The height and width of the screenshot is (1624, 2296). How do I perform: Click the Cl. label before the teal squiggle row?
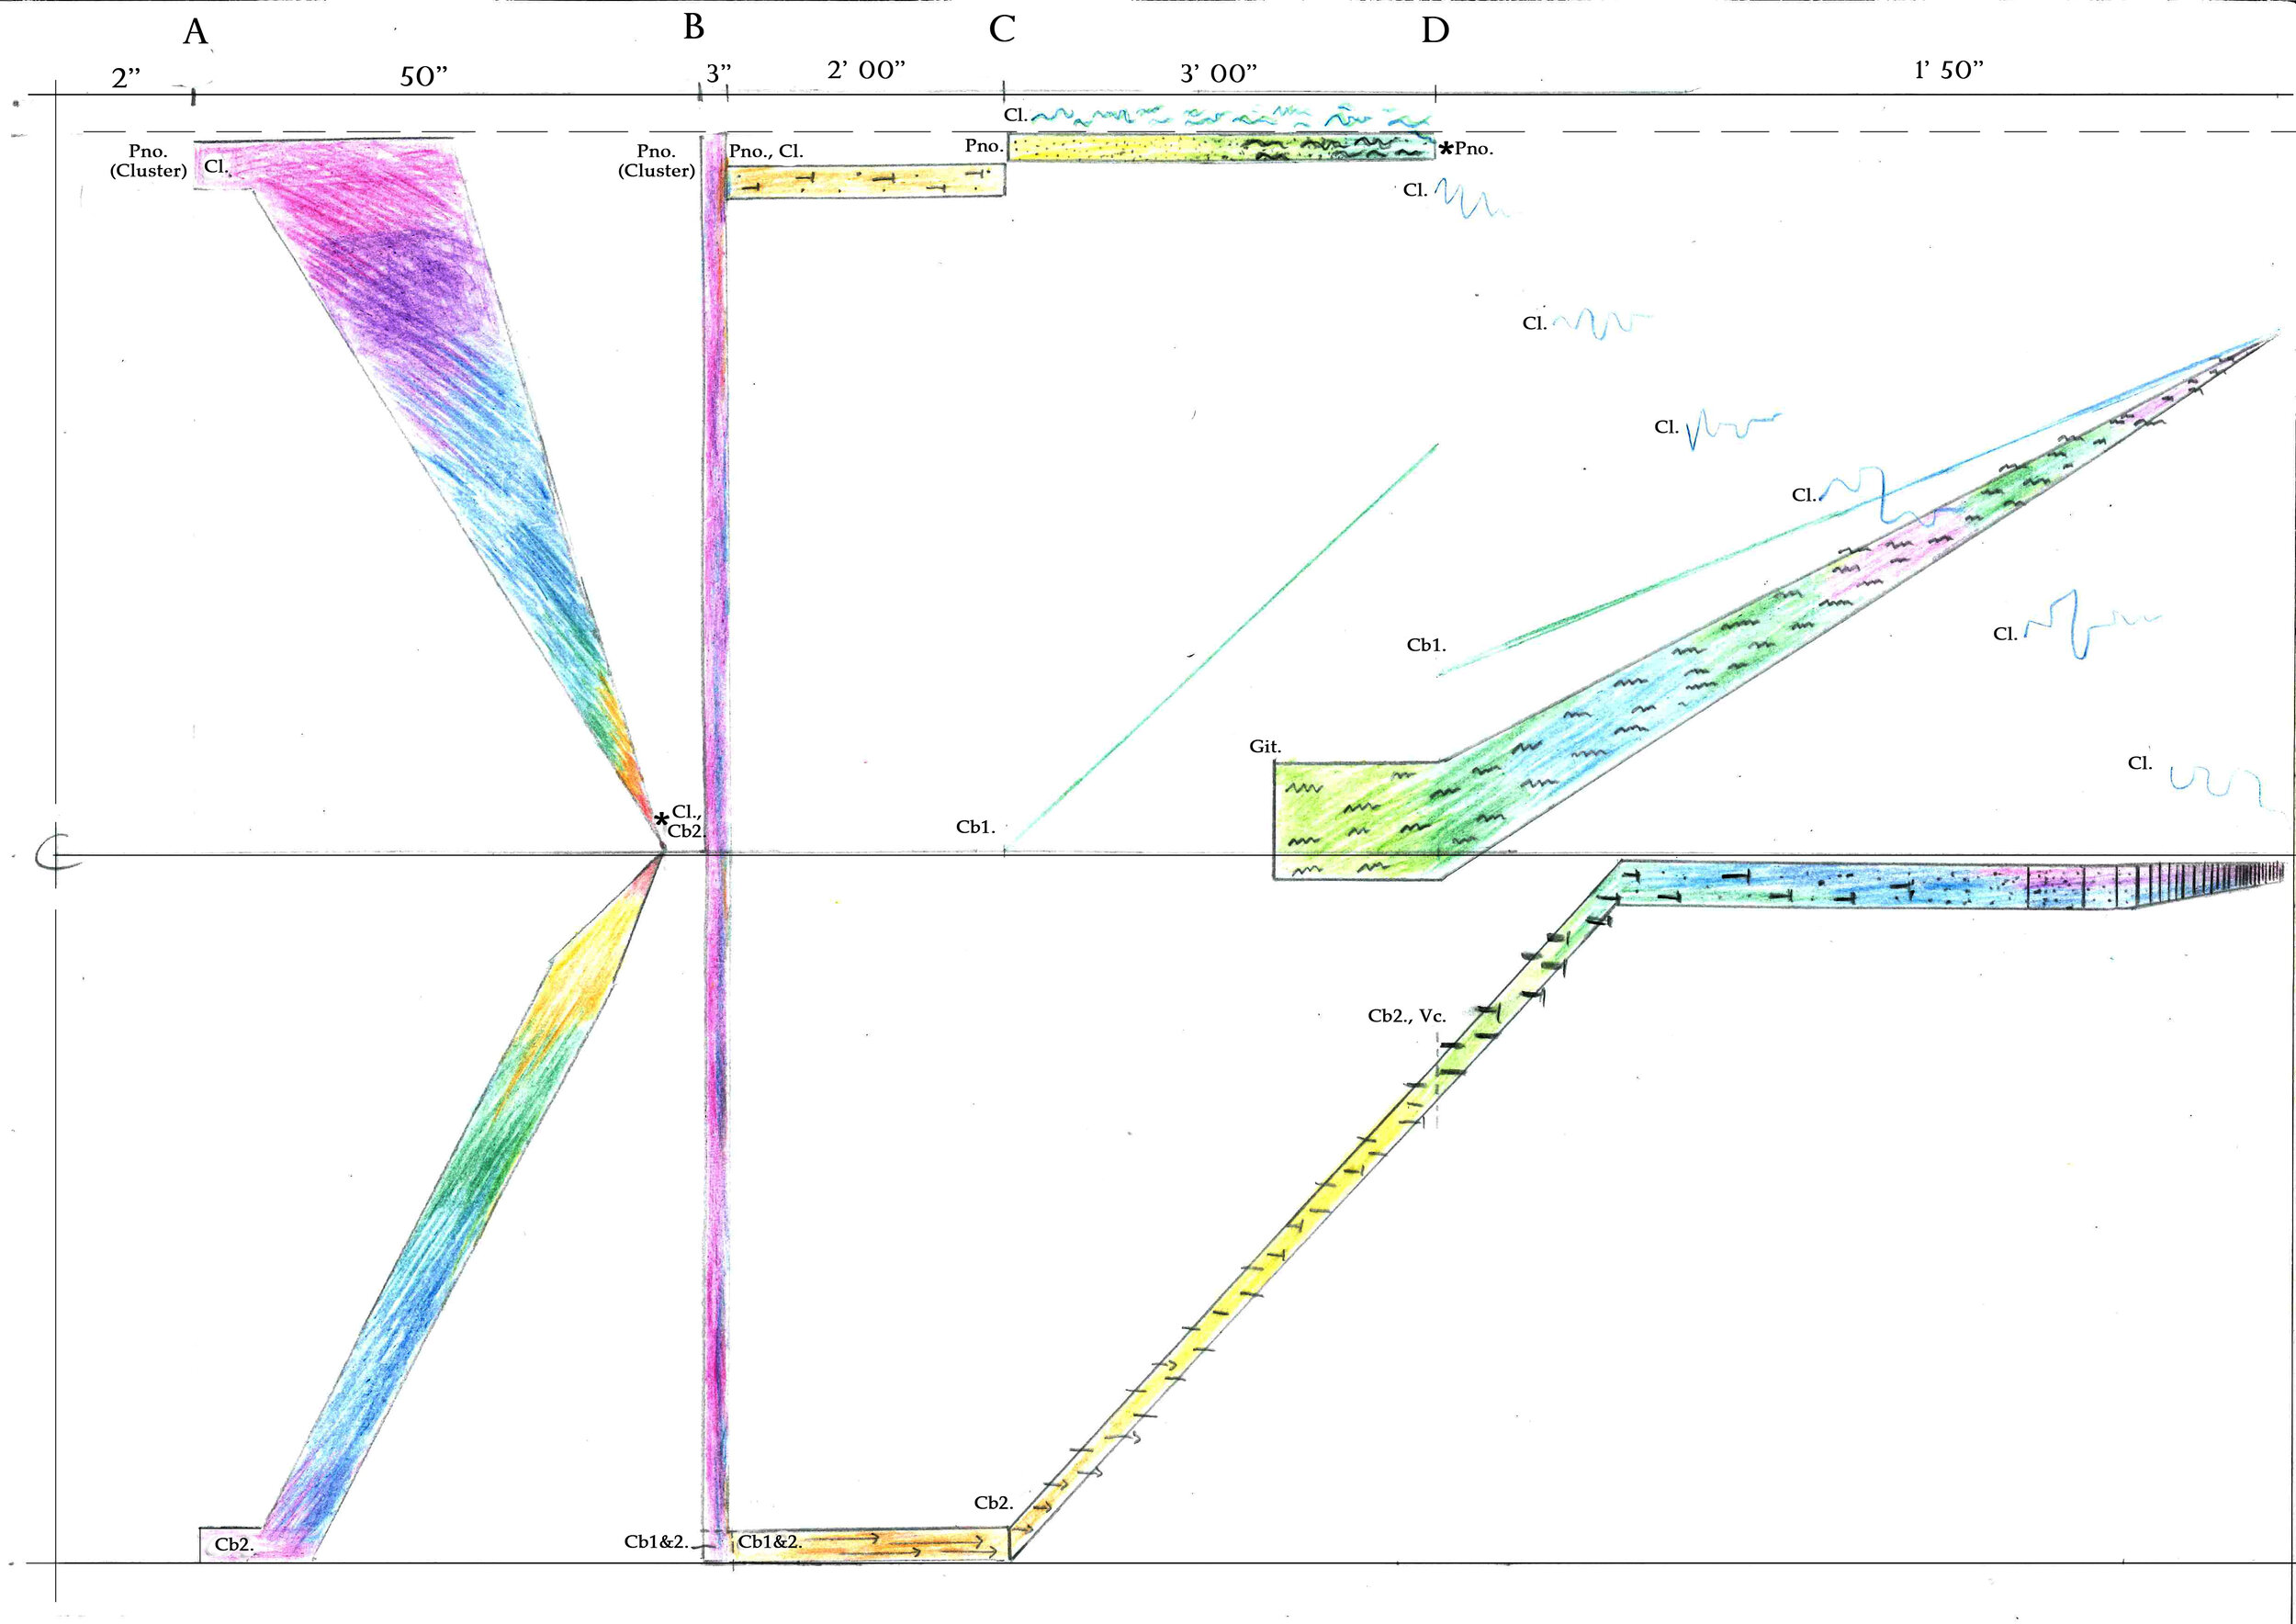pyautogui.click(x=1016, y=115)
